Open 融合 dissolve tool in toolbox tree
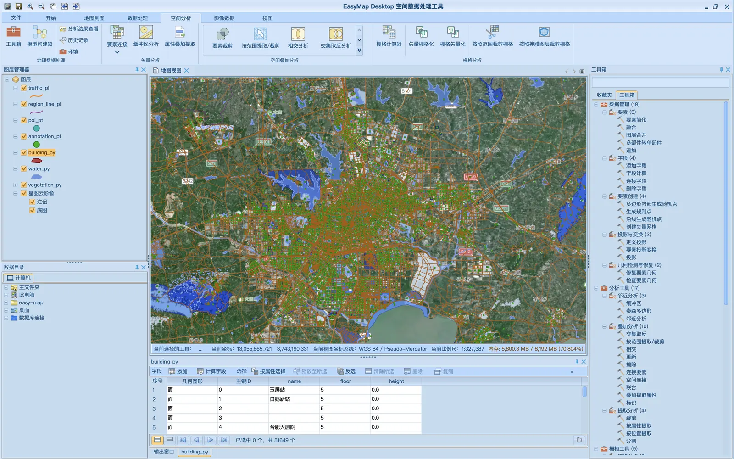734x459 pixels. click(631, 128)
